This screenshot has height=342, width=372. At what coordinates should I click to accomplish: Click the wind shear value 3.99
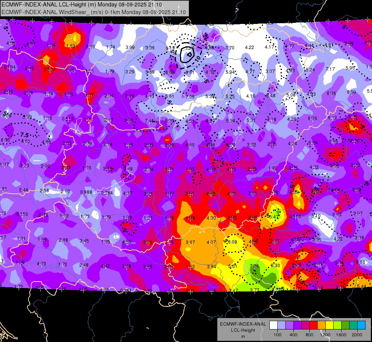130,47
